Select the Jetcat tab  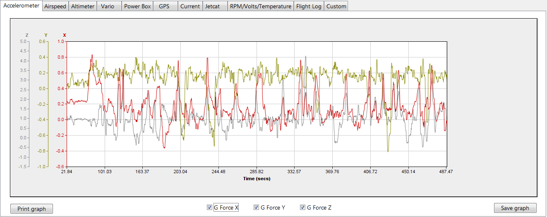point(213,6)
